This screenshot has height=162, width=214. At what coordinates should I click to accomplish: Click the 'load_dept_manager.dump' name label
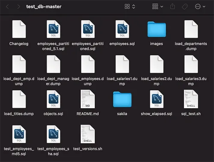click(x=53, y=81)
